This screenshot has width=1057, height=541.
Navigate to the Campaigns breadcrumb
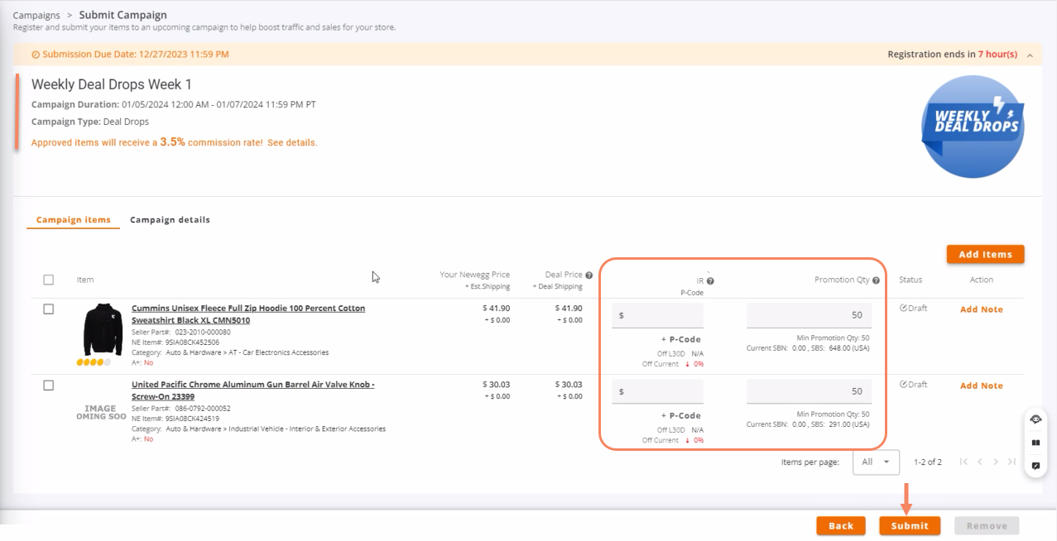pyautogui.click(x=36, y=15)
